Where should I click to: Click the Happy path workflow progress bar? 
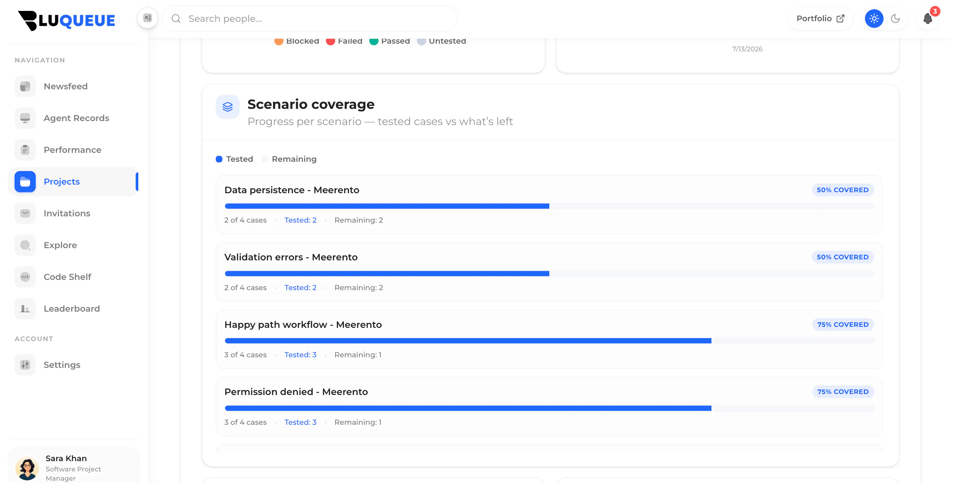point(549,341)
